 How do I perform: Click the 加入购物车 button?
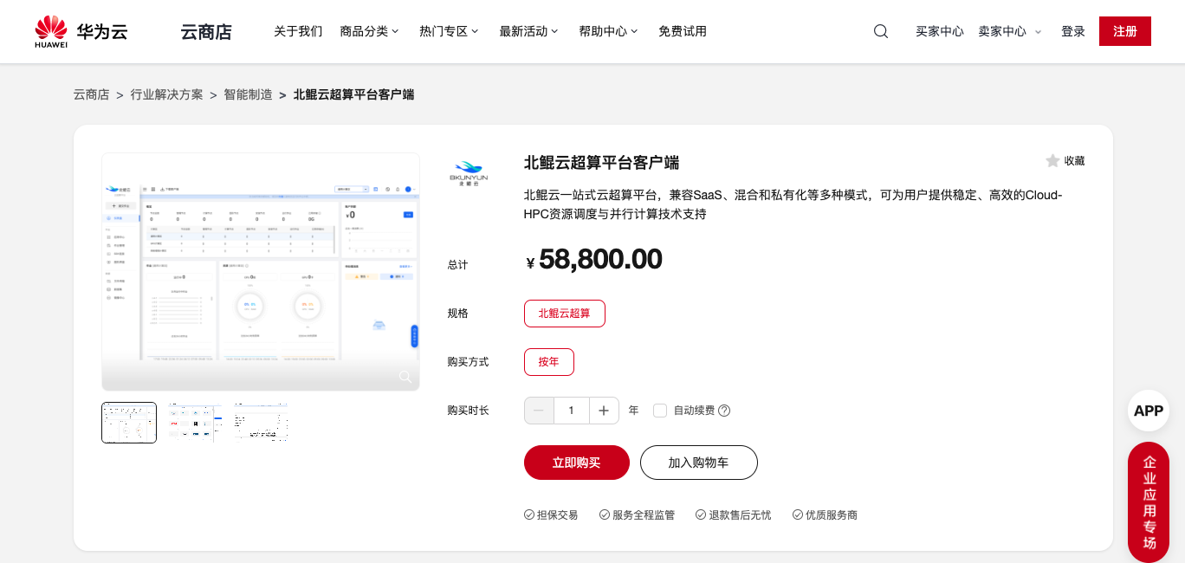(699, 463)
